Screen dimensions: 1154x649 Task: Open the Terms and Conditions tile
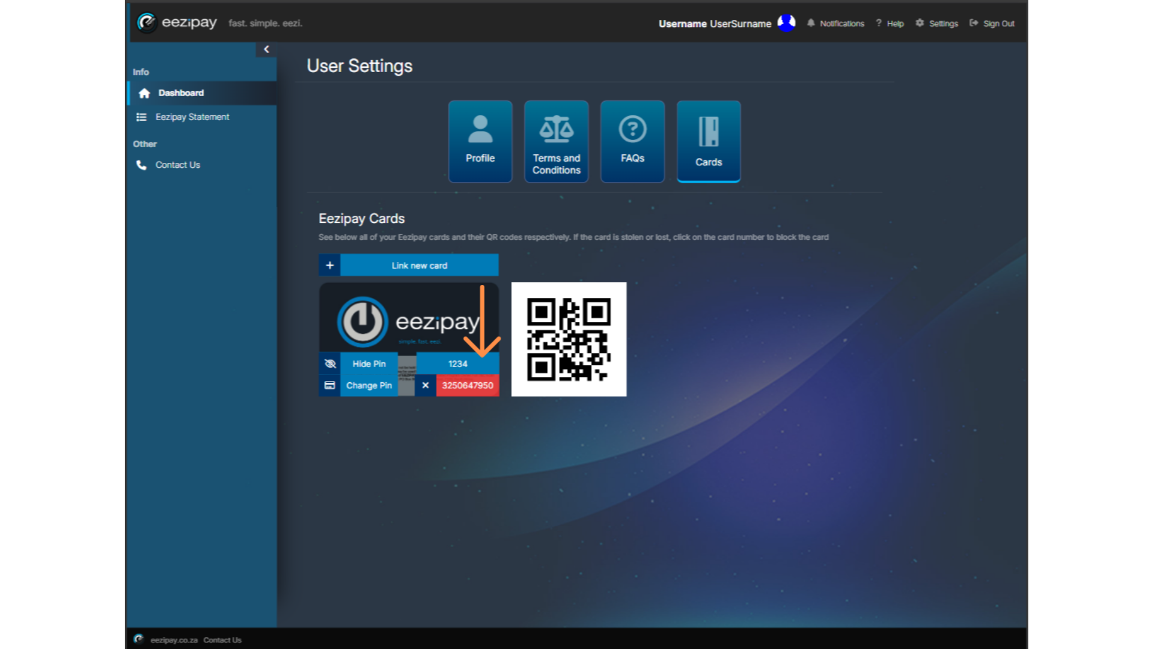pyautogui.click(x=557, y=141)
